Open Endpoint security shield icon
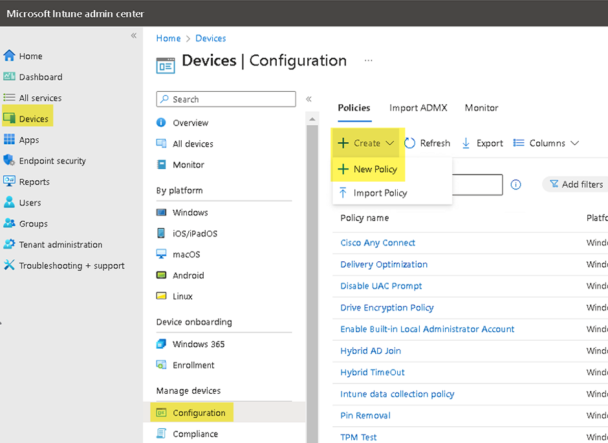 (x=9, y=160)
